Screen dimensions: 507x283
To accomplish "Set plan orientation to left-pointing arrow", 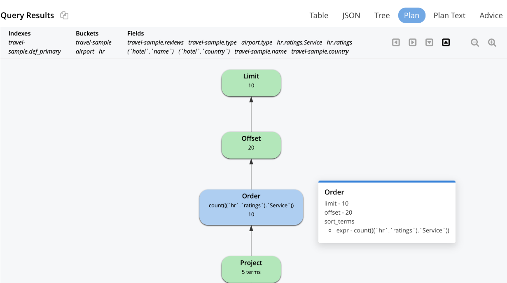I will (396, 42).
